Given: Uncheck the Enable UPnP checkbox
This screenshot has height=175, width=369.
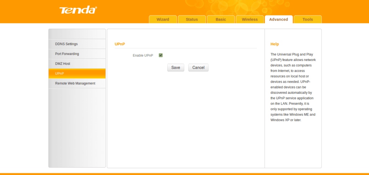Looking at the screenshot, I should pos(161,55).
